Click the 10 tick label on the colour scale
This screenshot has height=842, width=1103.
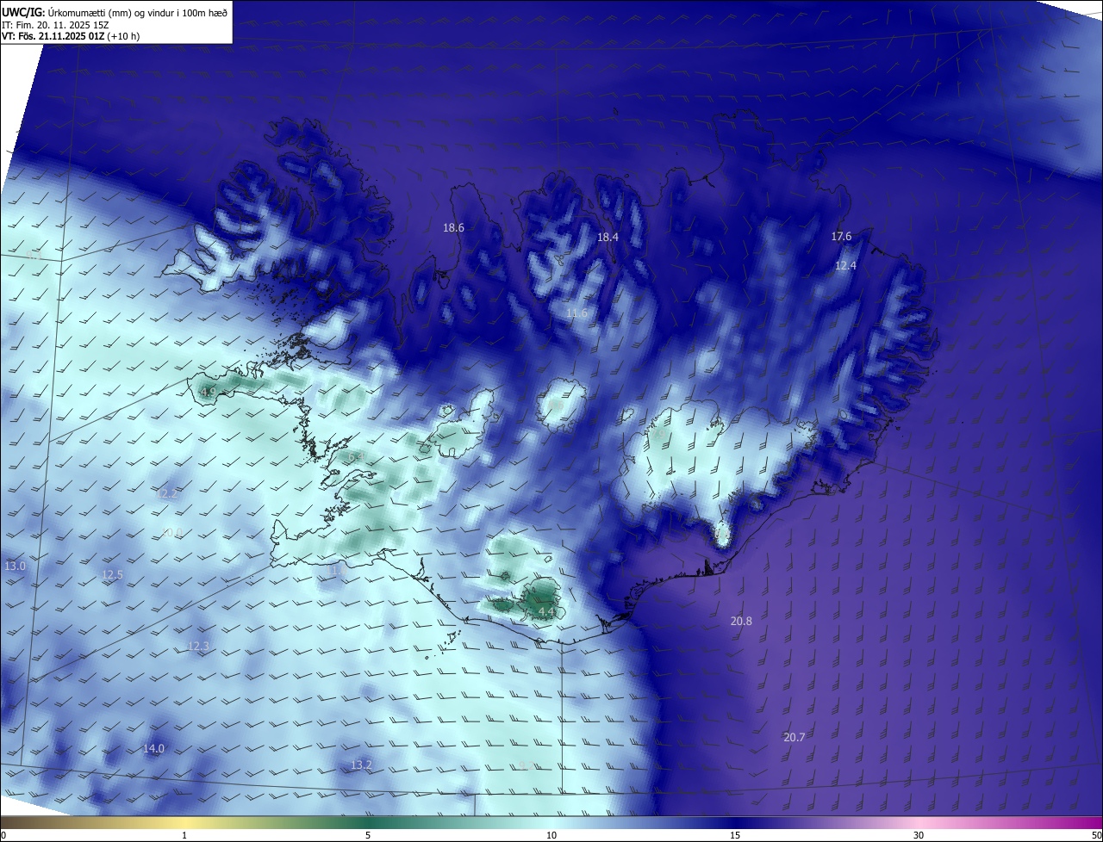(551, 835)
